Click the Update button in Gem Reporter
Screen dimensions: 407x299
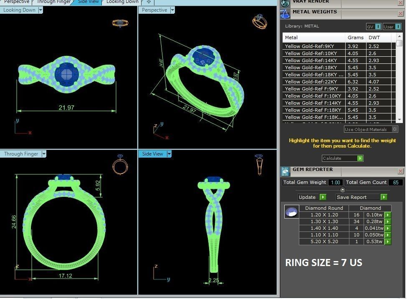click(312, 197)
